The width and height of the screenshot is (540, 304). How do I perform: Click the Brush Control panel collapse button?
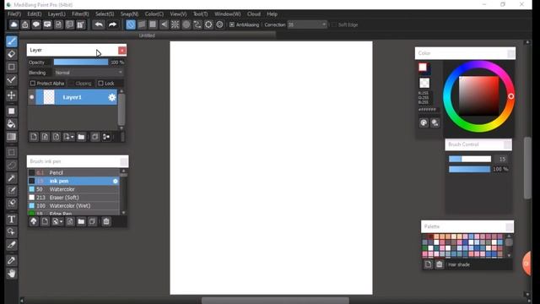click(507, 144)
